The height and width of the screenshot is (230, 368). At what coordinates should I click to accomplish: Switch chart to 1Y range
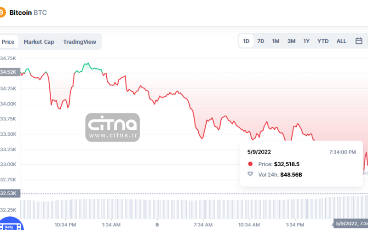pyautogui.click(x=306, y=41)
